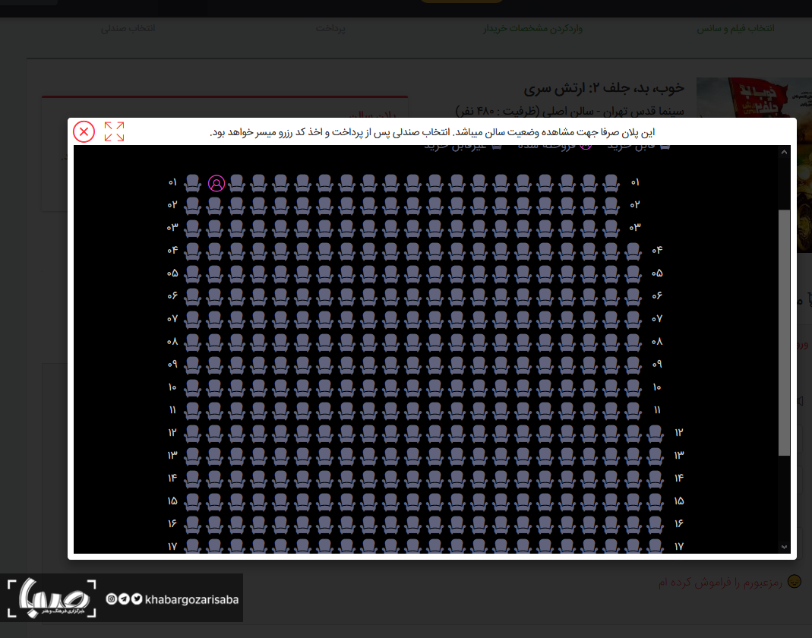Open the 'پرداخت' step tab

coord(330,29)
